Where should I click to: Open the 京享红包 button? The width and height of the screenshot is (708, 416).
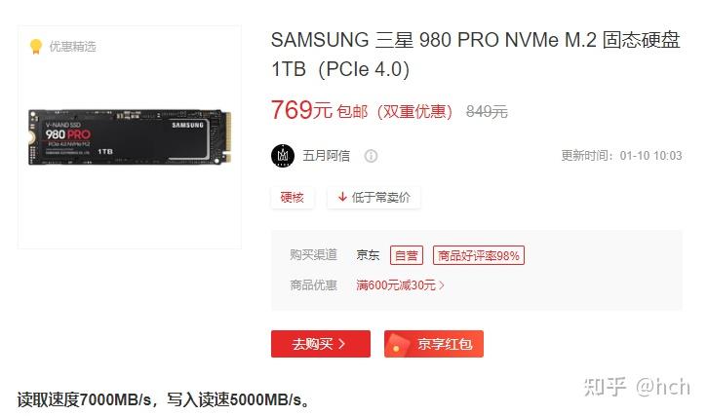click(433, 344)
